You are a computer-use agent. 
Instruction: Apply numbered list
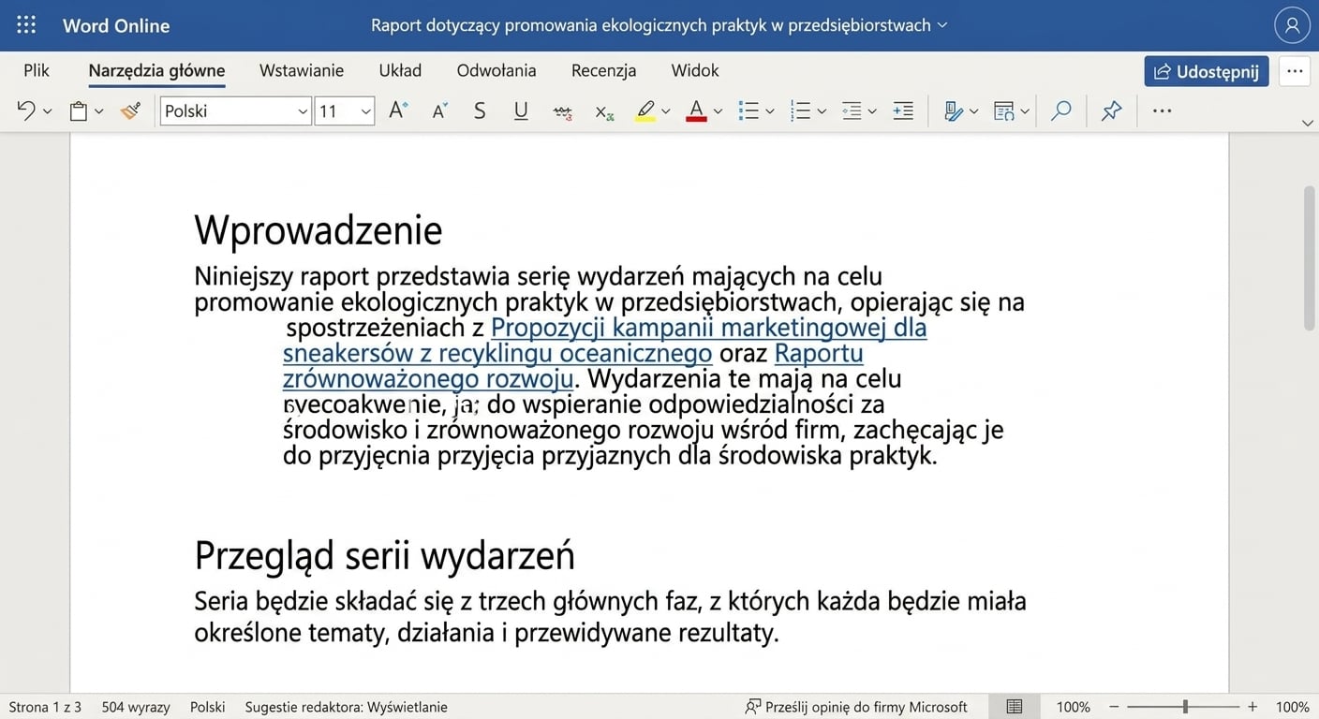tap(800, 111)
